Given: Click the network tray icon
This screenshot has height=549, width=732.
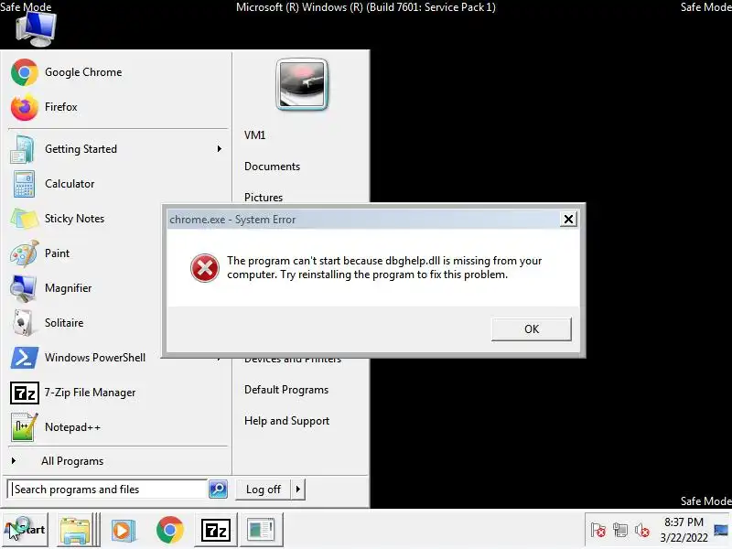Looking at the screenshot, I should pos(620,531).
